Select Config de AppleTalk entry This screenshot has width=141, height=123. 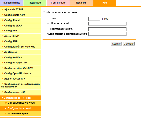[x=21, y=63]
